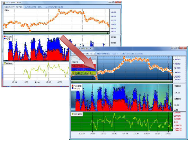Screen dimensions: 188x141
Task: Switch to MATHEMATICS tab in back window
Action: click(x=30, y=7)
